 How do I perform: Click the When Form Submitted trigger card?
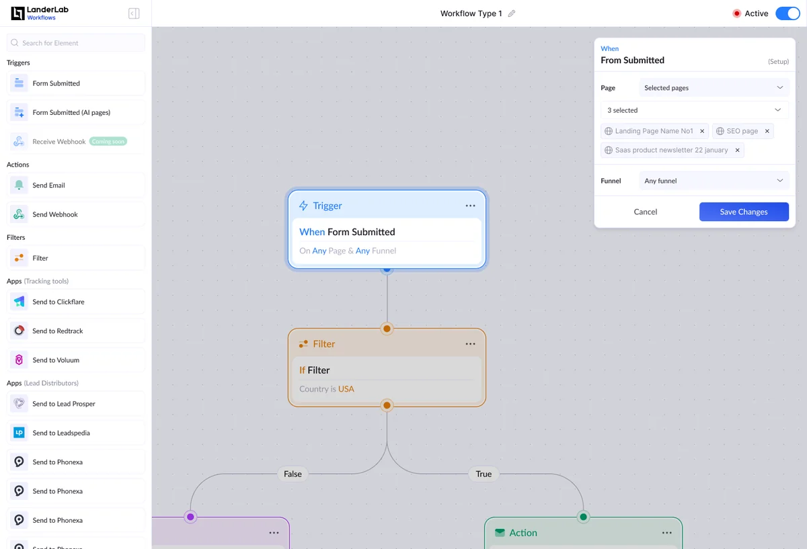coord(387,241)
